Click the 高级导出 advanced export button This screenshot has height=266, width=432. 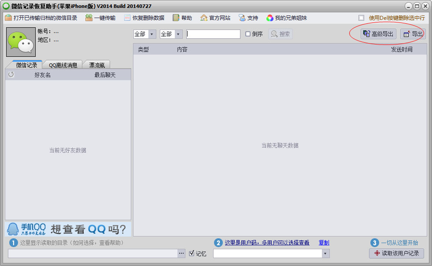click(x=378, y=34)
